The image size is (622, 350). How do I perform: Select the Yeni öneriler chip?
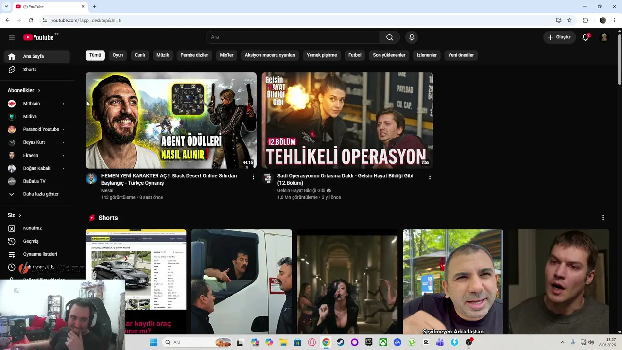point(461,55)
